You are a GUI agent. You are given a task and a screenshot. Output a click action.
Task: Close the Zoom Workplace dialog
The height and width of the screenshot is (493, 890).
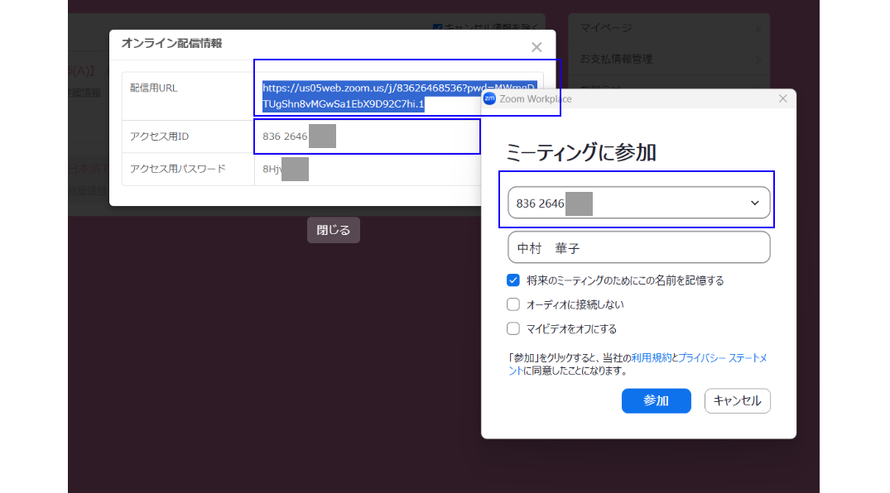point(783,98)
